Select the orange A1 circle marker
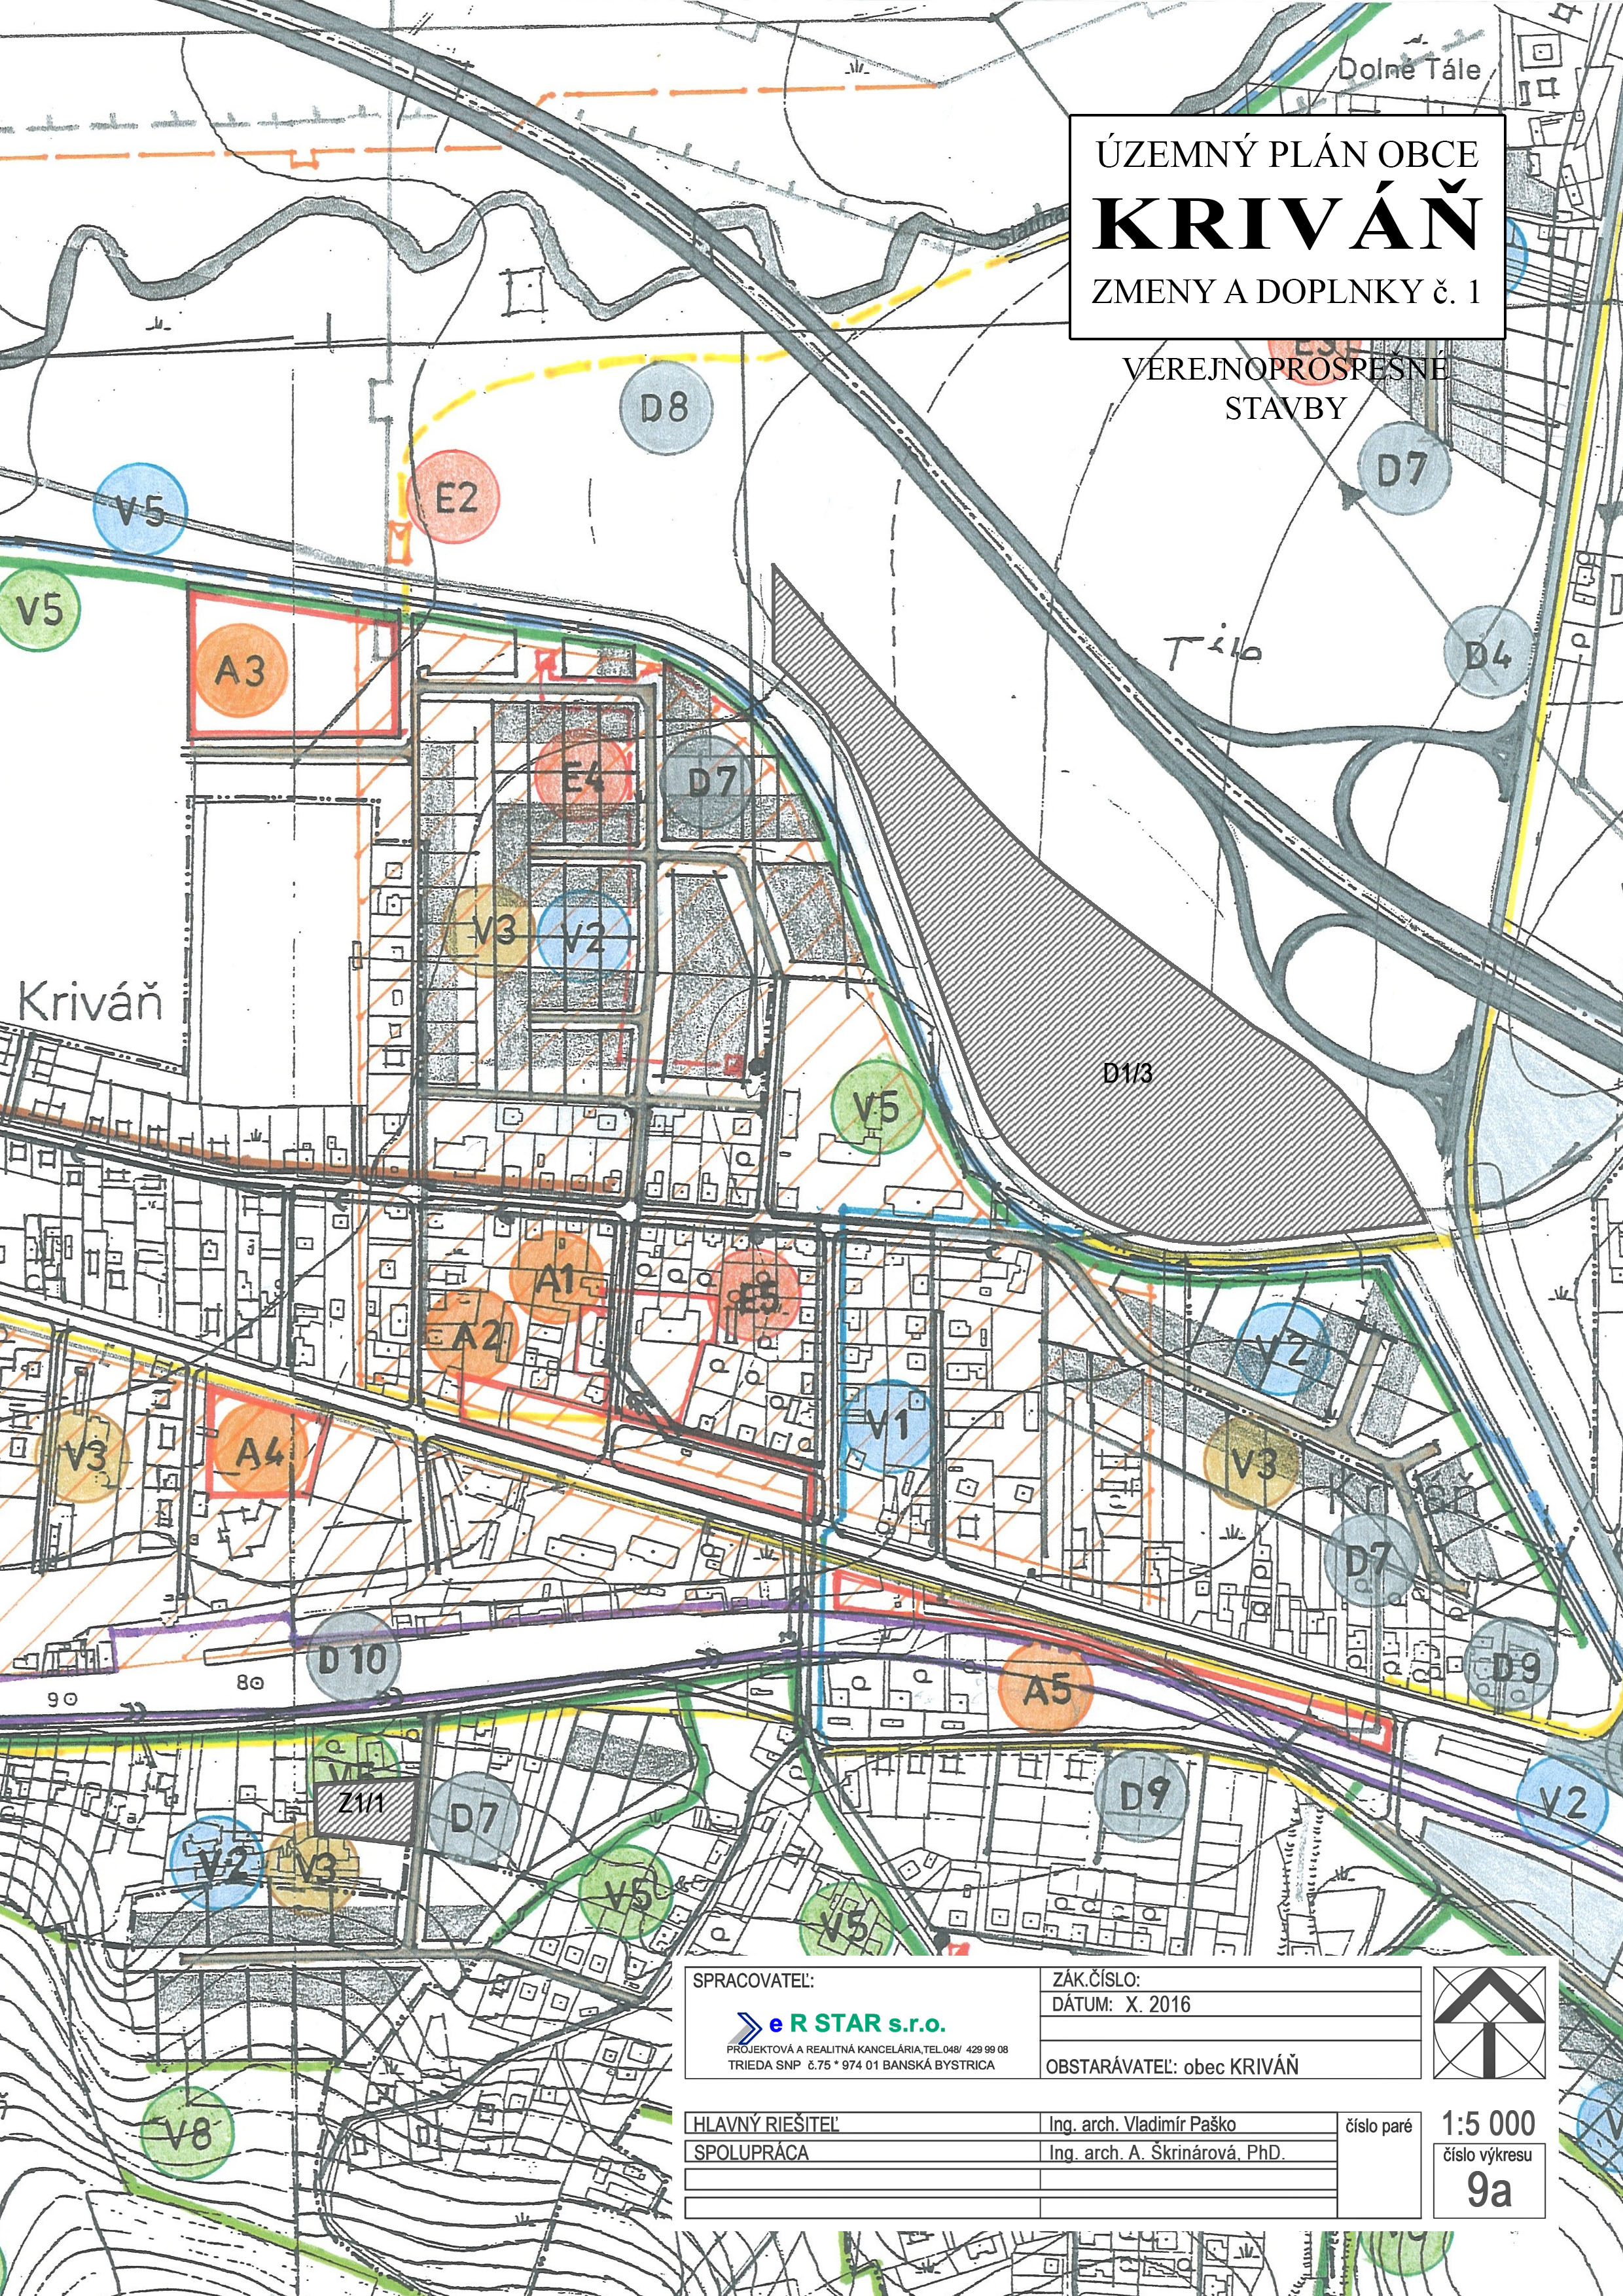Viewport: 1623px width, 2296px height. [557, 1279]
